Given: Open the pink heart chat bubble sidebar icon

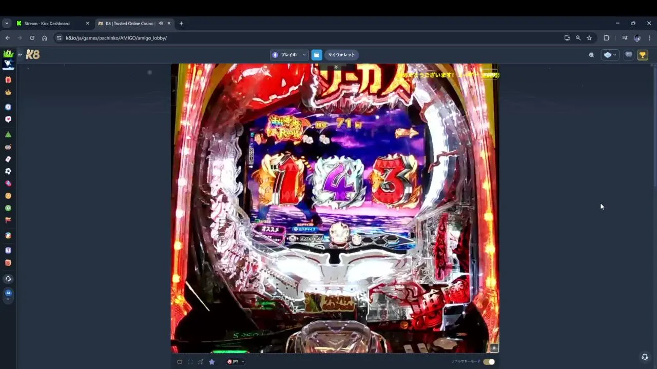Looking at the screenshot, I should (8, 119).
